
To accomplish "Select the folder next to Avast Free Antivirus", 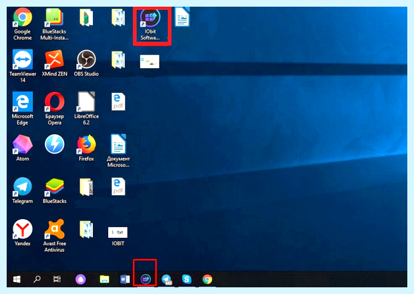I will tap(86, 229).
